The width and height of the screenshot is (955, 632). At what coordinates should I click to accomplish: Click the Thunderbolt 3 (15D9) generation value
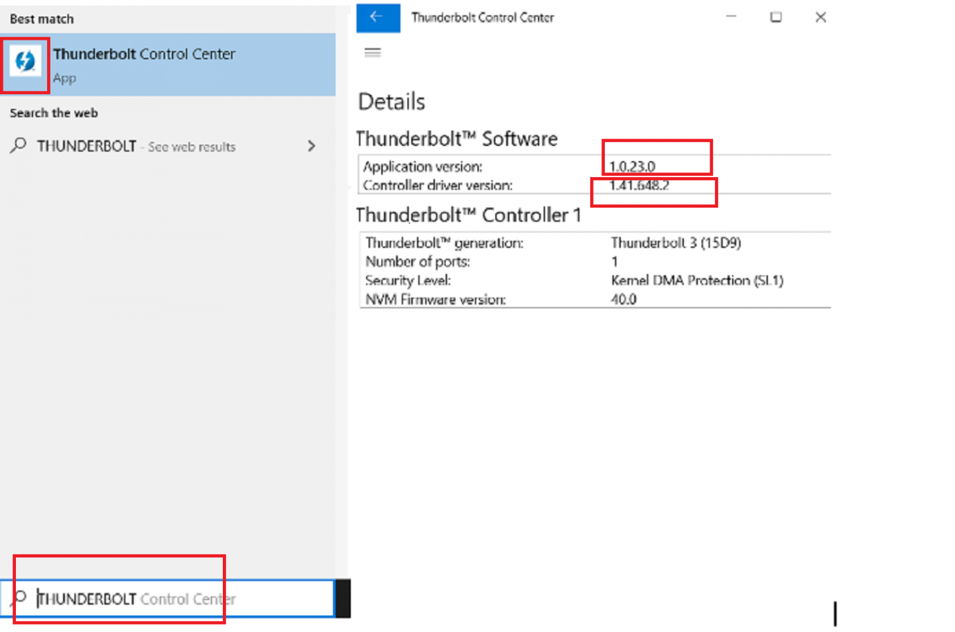coord(675,243)
